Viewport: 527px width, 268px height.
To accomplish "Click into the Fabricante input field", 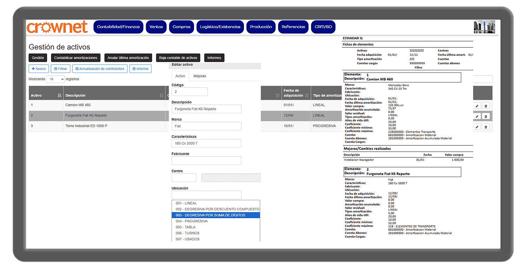I will (206, 161).
